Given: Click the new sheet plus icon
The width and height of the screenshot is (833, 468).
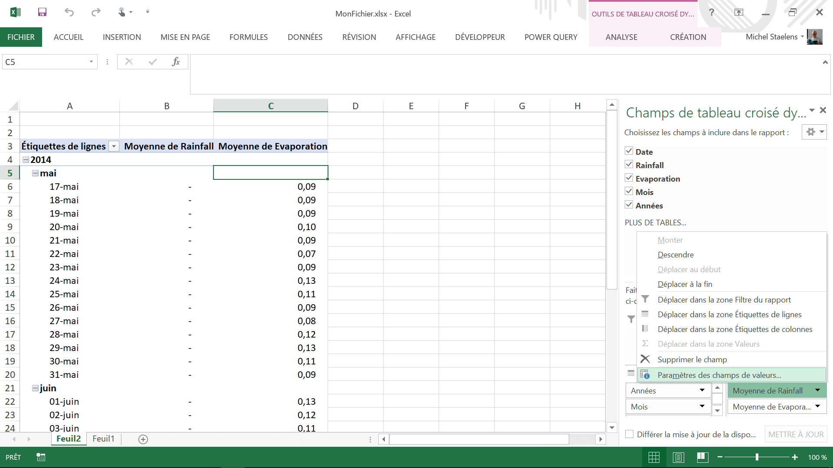Looking at the screenshot, I should [143, 439].
